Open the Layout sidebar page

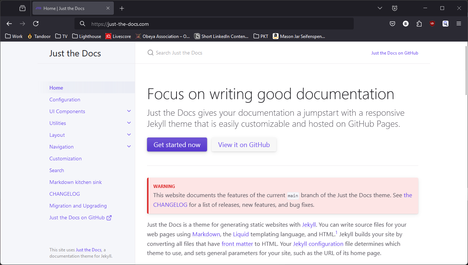coord(57,135)
